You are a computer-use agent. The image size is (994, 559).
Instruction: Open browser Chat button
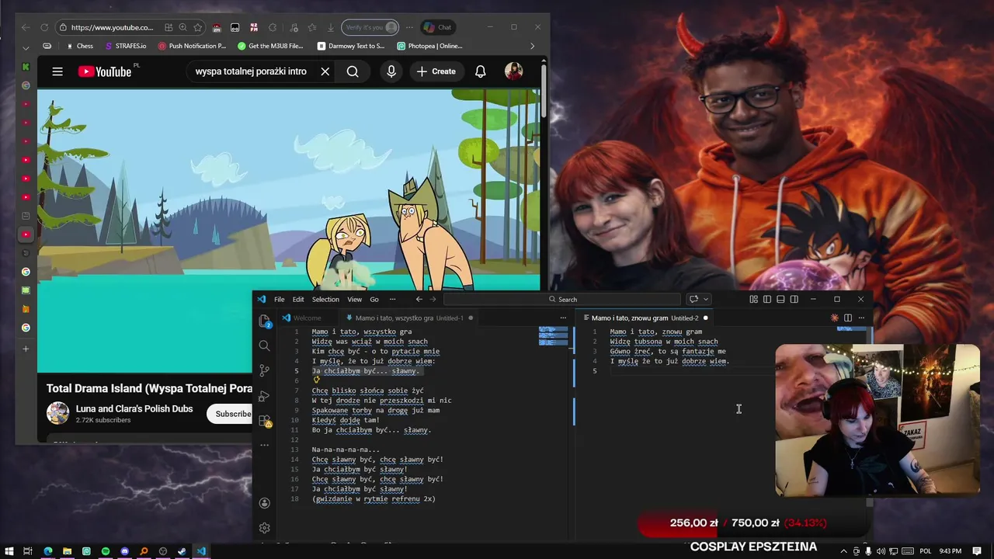(x=437, y=27)
